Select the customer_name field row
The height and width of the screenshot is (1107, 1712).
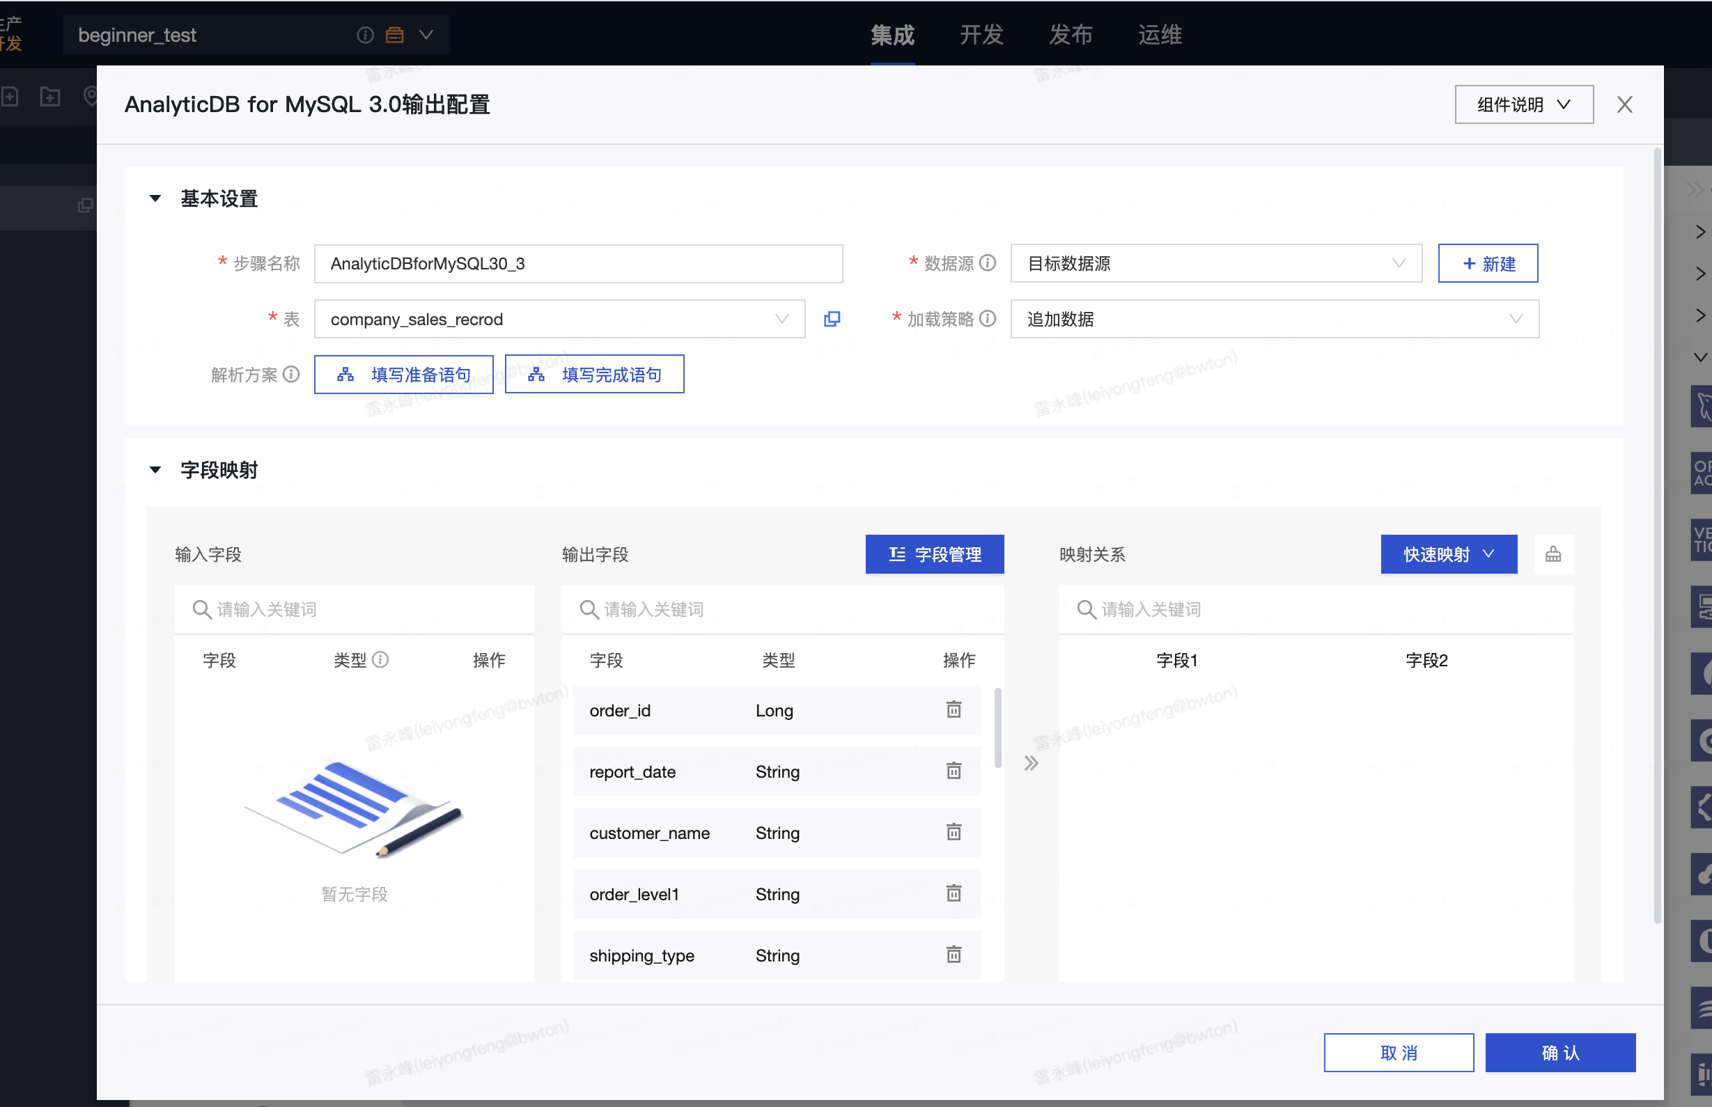[x=777, y=833]
